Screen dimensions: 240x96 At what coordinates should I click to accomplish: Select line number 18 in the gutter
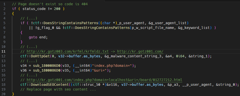[3, 85]
